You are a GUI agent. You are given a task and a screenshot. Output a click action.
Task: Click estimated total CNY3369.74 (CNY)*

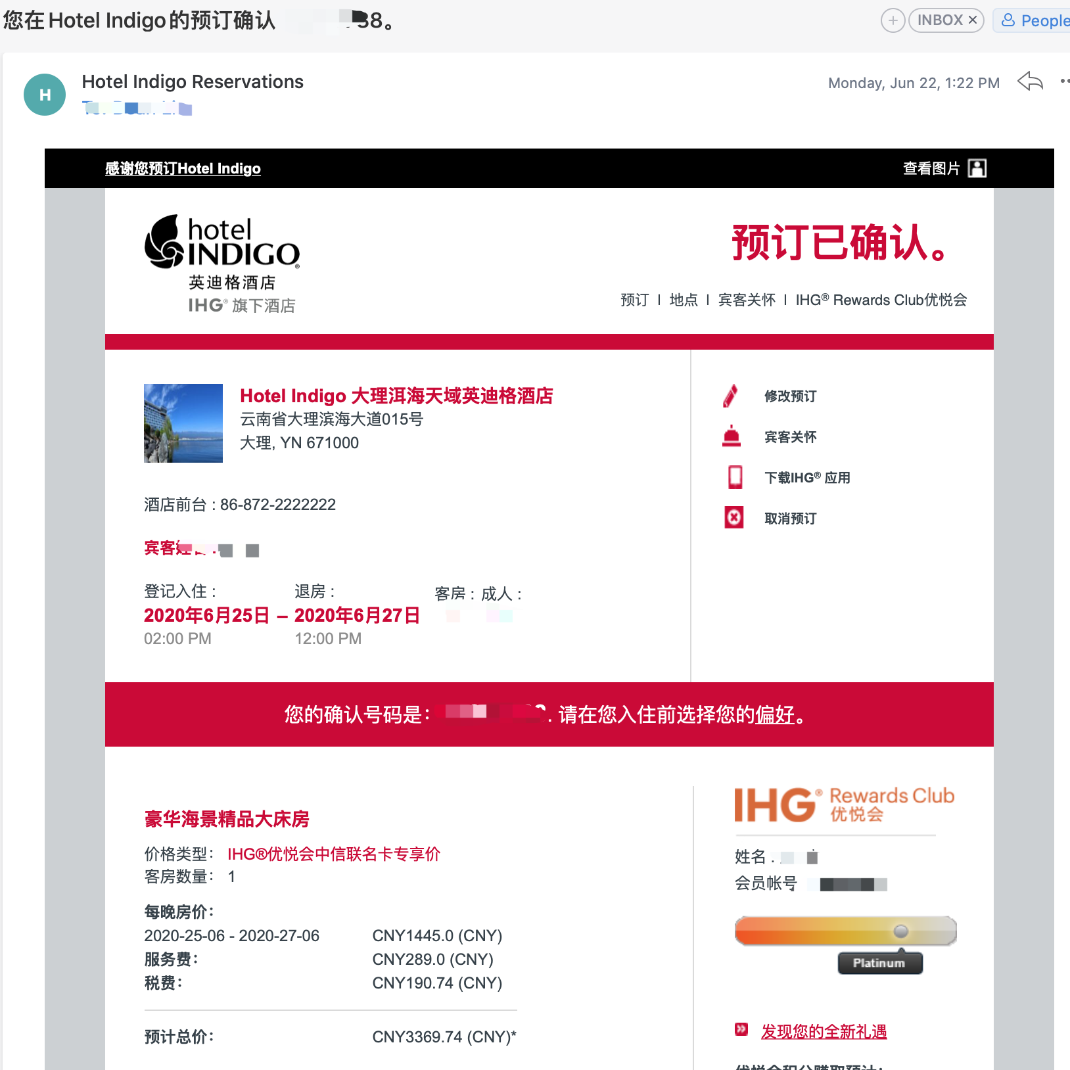[x=444, y=1037]
